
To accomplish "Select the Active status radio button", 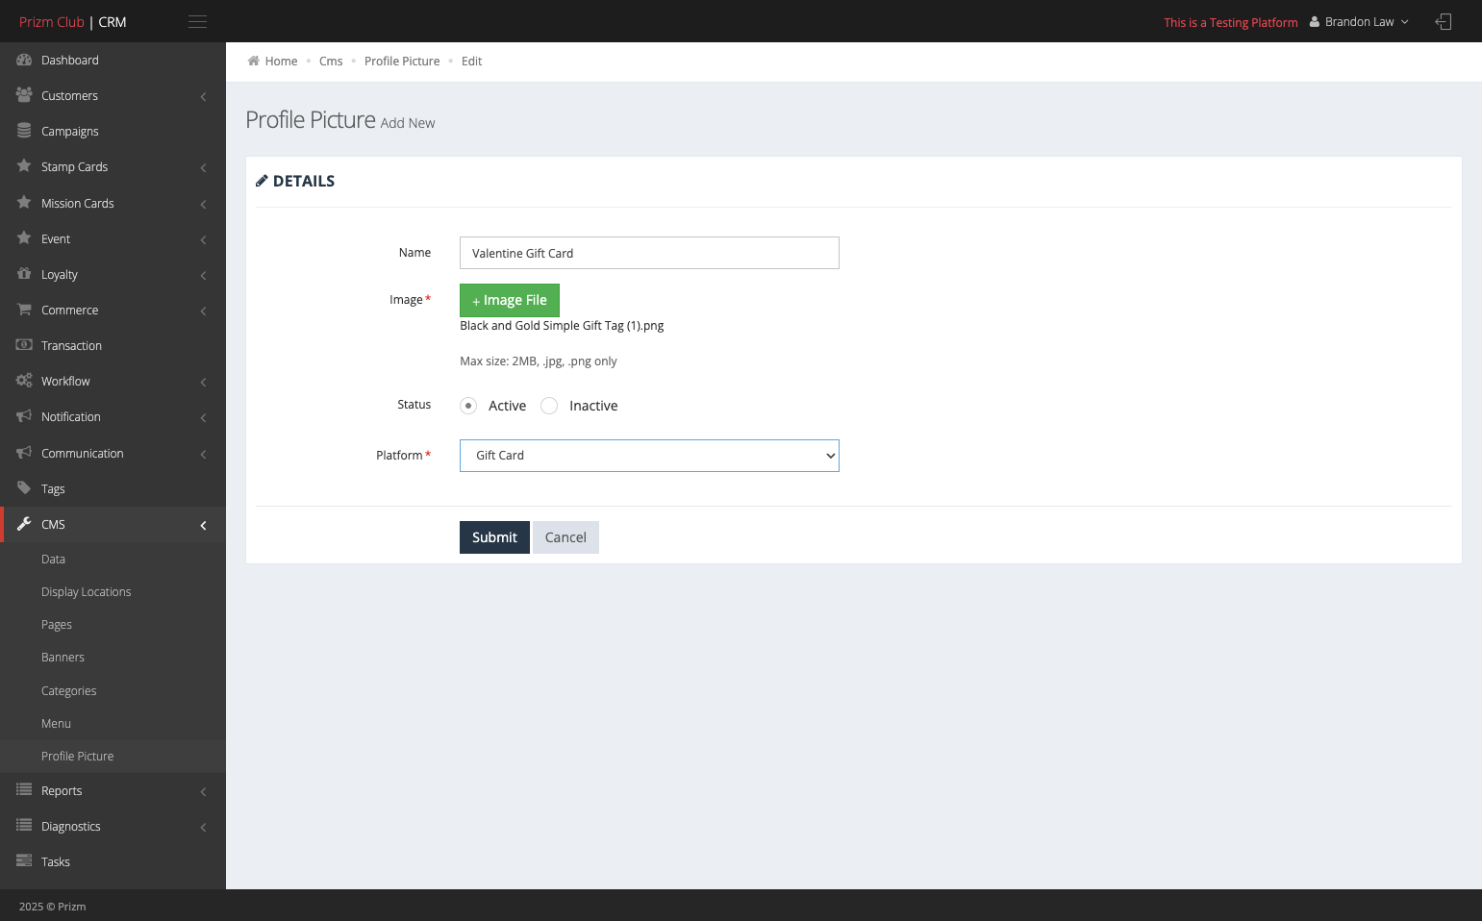I will 468,406.
